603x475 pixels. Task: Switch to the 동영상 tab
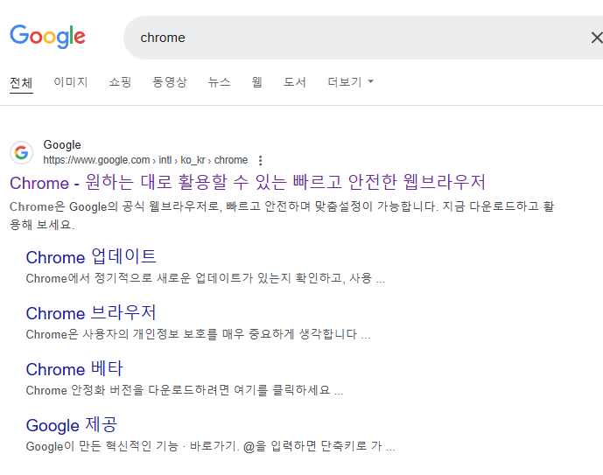pos(170,82)
